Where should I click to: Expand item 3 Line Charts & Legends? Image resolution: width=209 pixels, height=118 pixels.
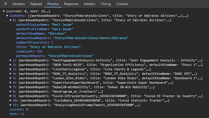pyautogui.click(x=11, y=69)
